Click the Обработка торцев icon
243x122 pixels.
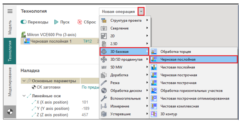[x=154, y=52]
